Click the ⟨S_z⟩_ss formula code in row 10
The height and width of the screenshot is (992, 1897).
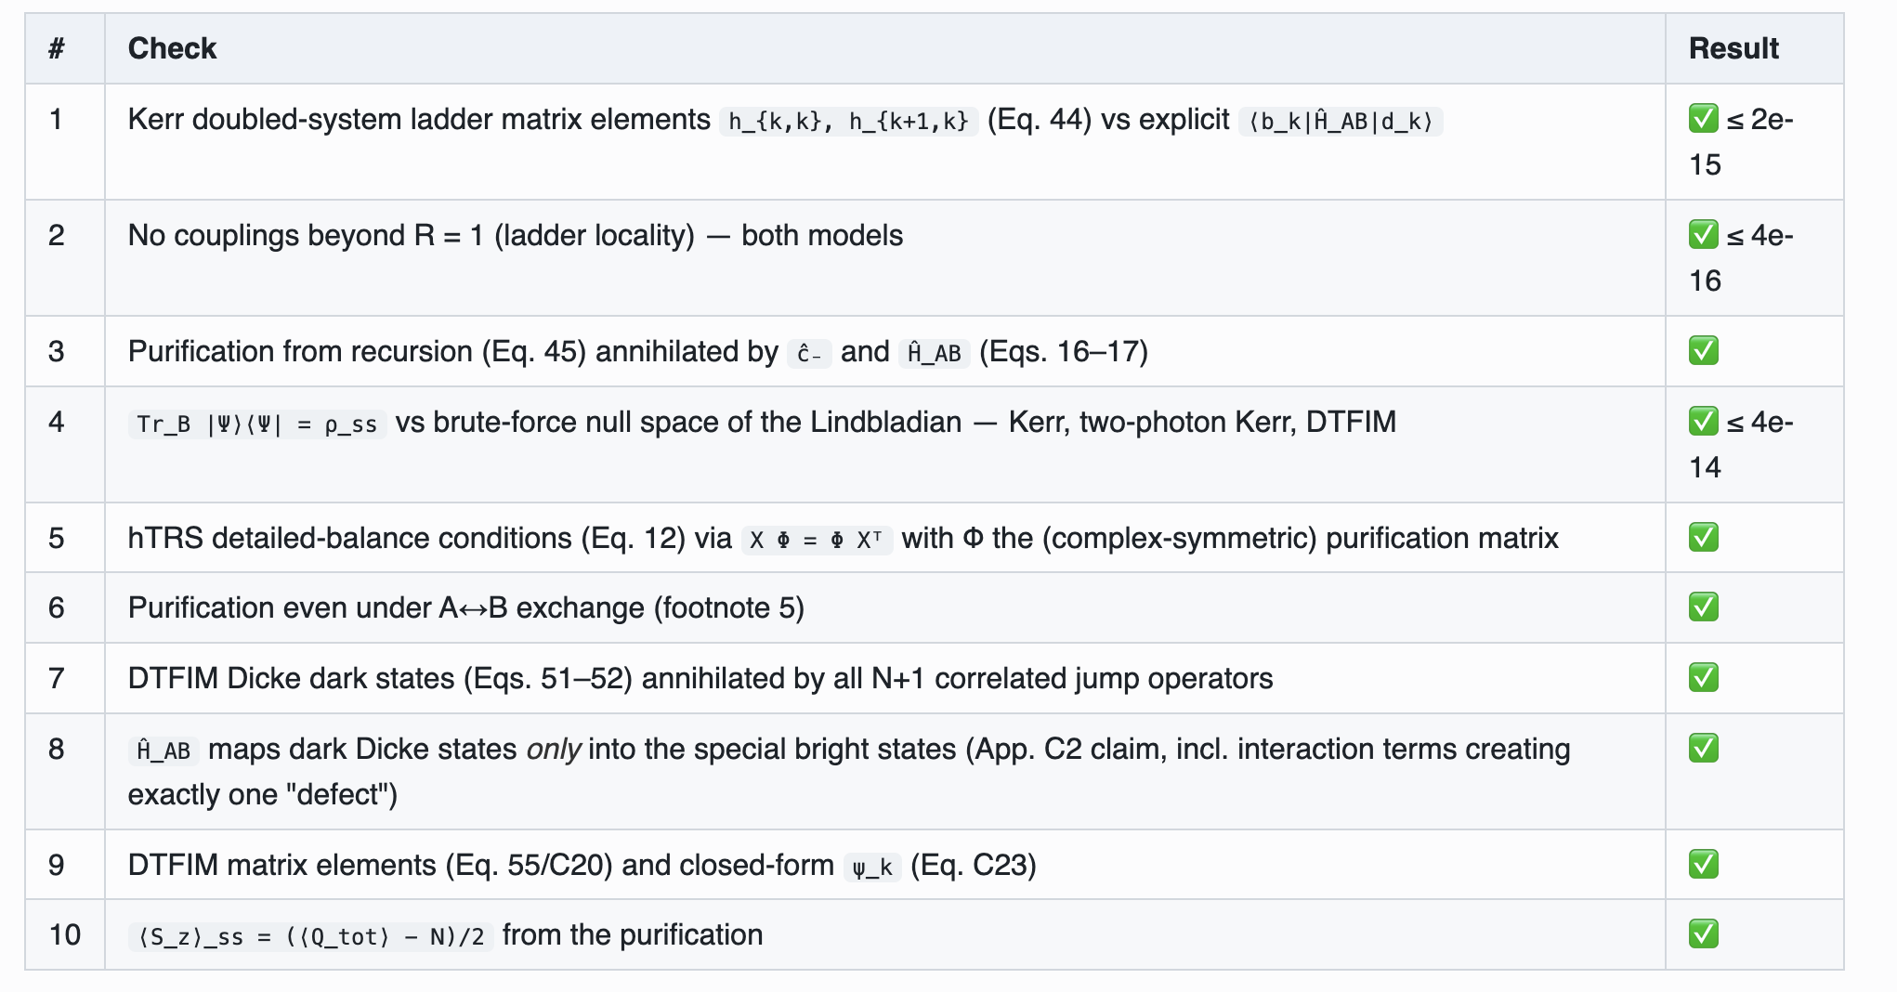(311, 936)
